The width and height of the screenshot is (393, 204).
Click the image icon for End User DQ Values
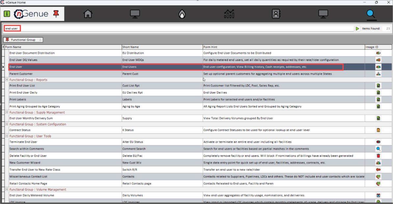[378, 60]
